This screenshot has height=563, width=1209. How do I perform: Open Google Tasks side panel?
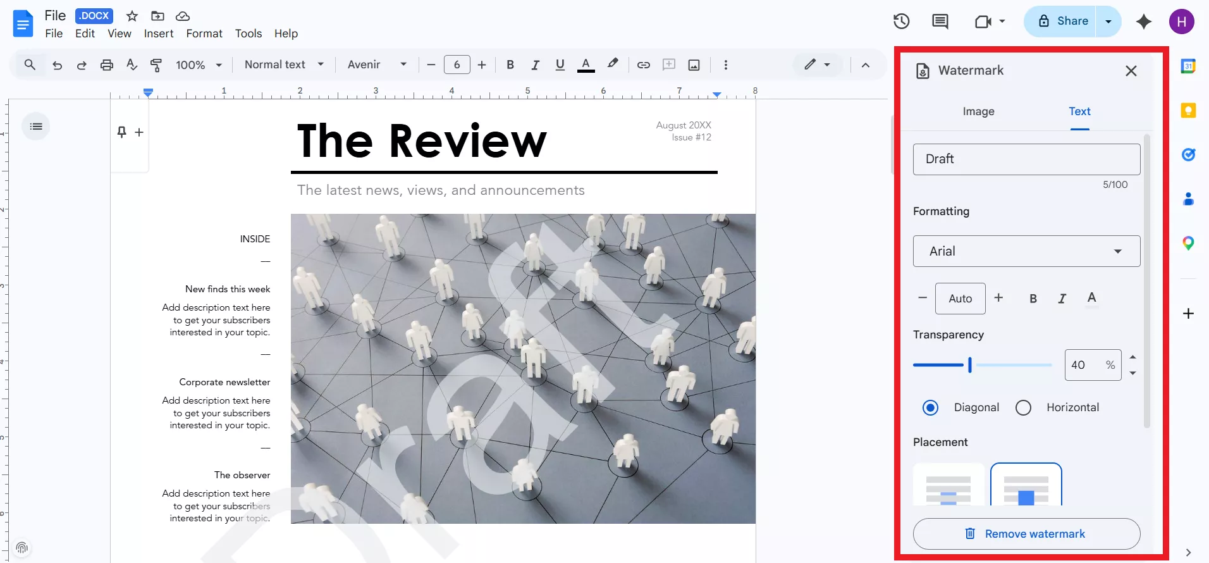pyautogui.click(x=1188, y=154)
